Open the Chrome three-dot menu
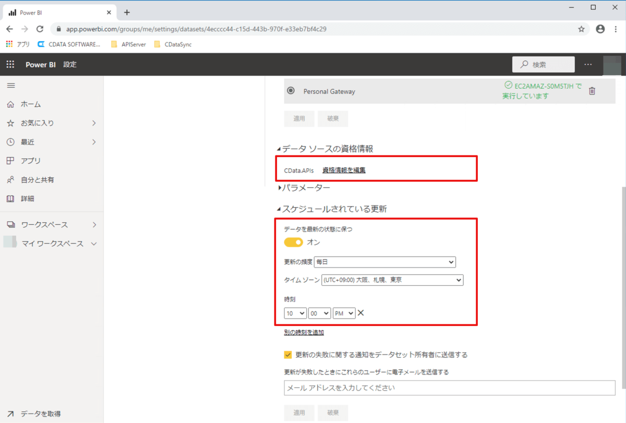This screenshot has width=626, height=423. [616, 29]
